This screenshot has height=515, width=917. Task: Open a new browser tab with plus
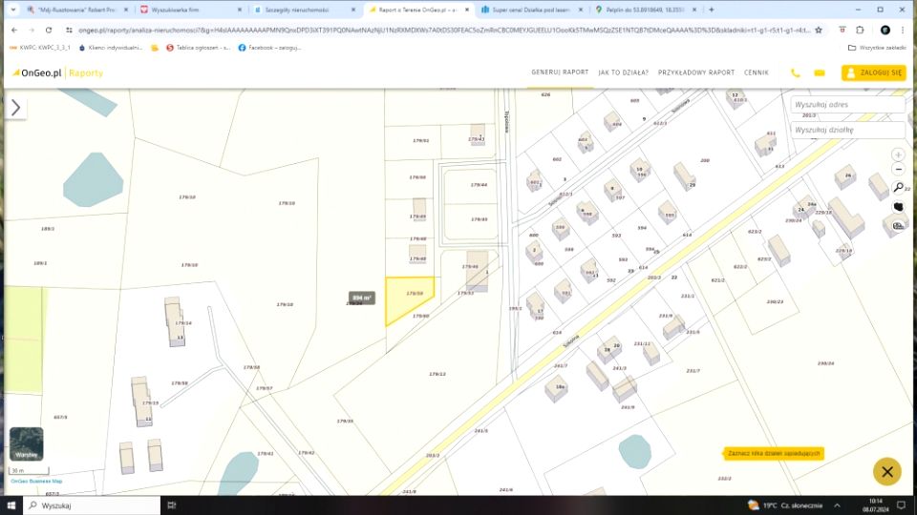click(712, 10)
